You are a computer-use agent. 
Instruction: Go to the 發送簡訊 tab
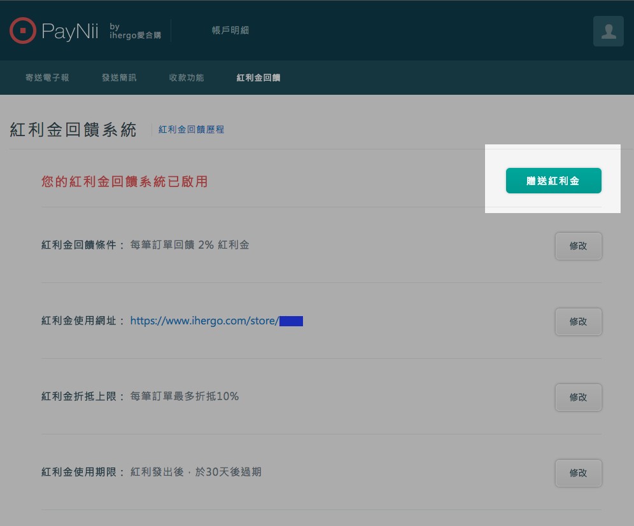coord(119,78)
